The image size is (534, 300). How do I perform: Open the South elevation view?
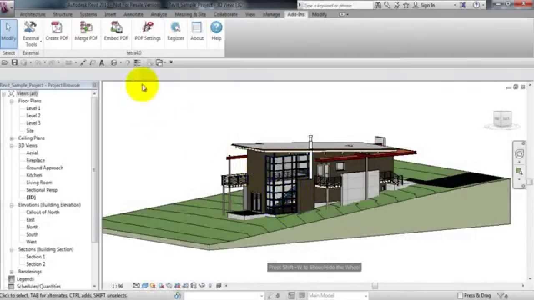[x=32, y=235]
